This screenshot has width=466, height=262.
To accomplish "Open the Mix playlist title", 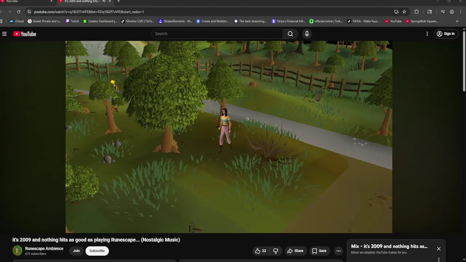I will click(389, 246).
